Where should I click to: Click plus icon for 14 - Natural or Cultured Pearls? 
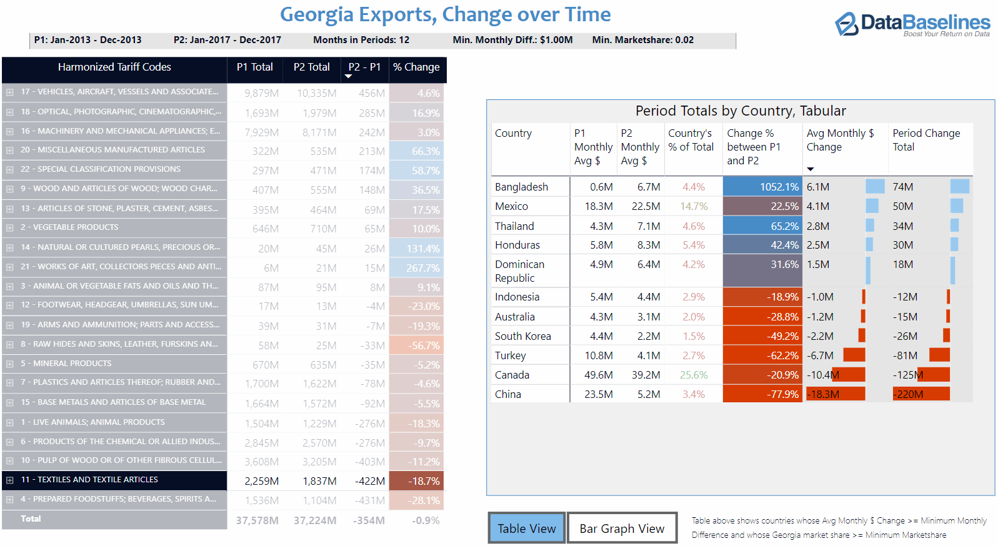pyautogui.click(x=10, y=248)
